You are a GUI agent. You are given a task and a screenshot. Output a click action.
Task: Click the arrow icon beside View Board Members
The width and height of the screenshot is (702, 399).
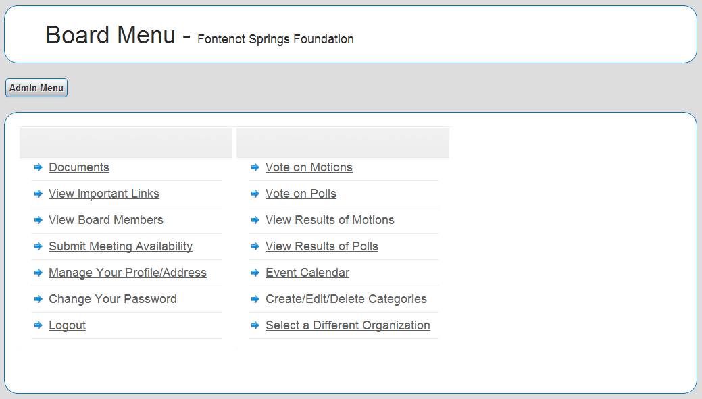click(39, 220)
